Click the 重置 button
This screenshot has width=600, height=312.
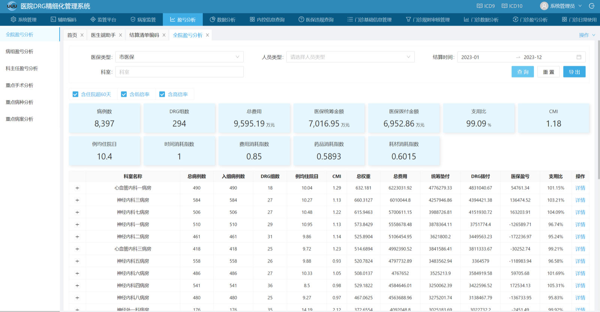pos(549,72)
